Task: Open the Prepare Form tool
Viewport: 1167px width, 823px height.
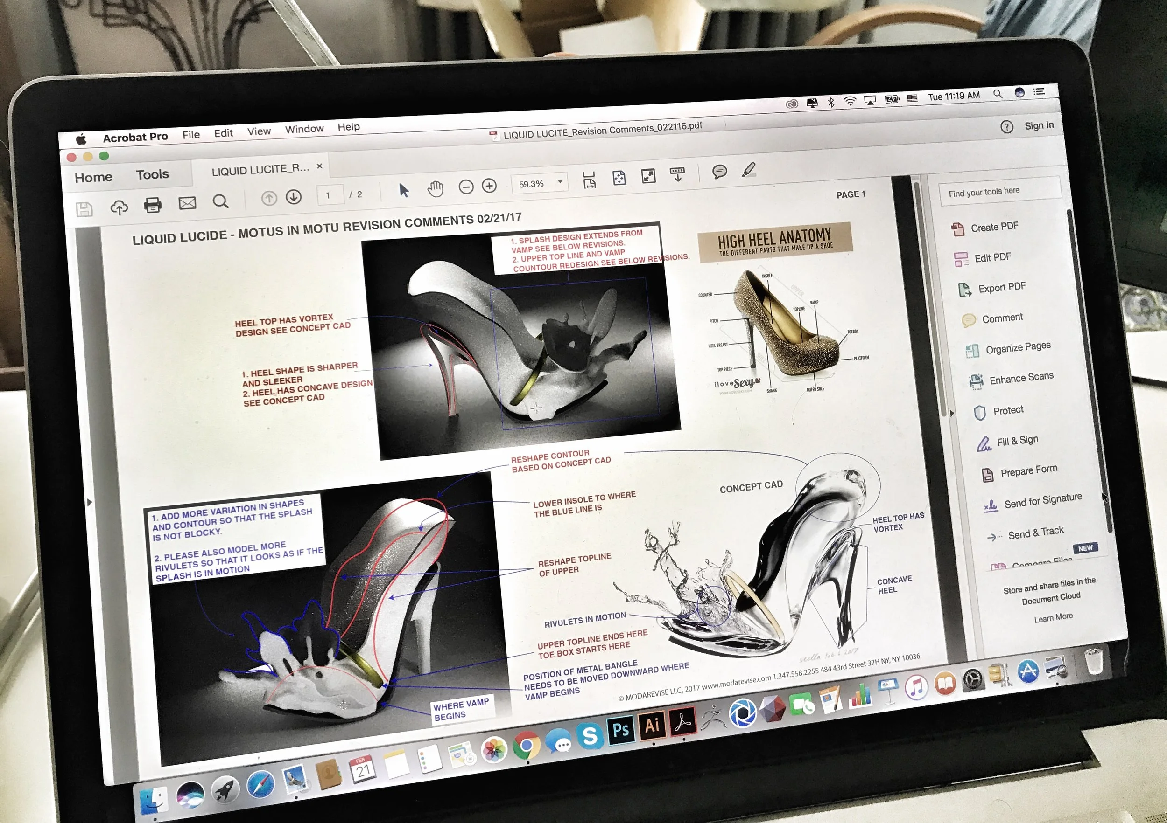Action: click(1019, 472)
